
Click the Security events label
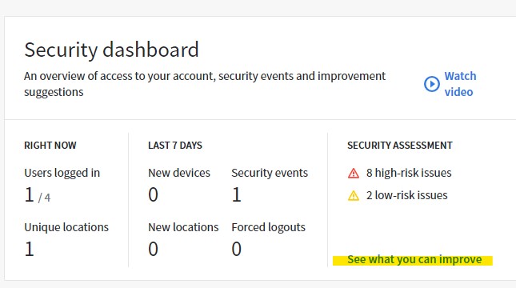point(270,173)
